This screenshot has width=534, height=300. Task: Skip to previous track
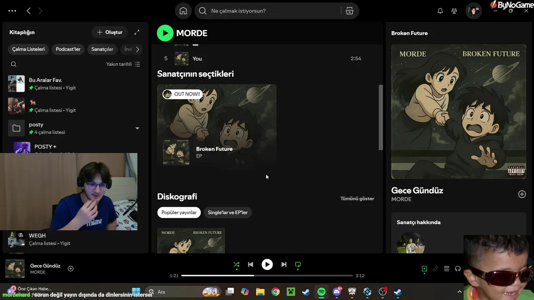point(250,265)
